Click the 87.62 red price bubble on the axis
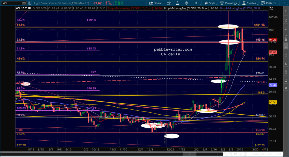Image resolution: width=289 pixels, height=157 pixels. point(273,52)
